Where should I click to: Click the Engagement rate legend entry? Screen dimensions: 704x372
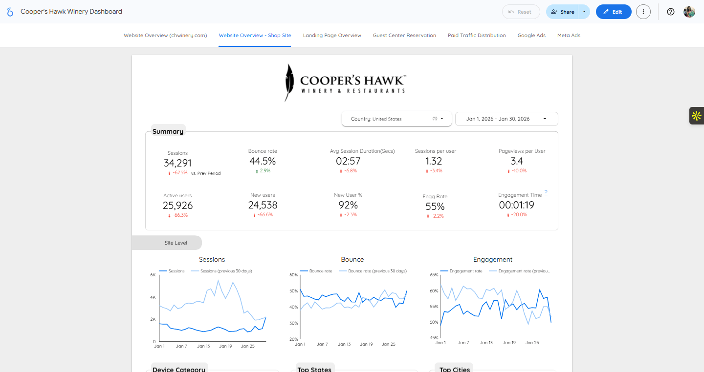coord(462,271)
